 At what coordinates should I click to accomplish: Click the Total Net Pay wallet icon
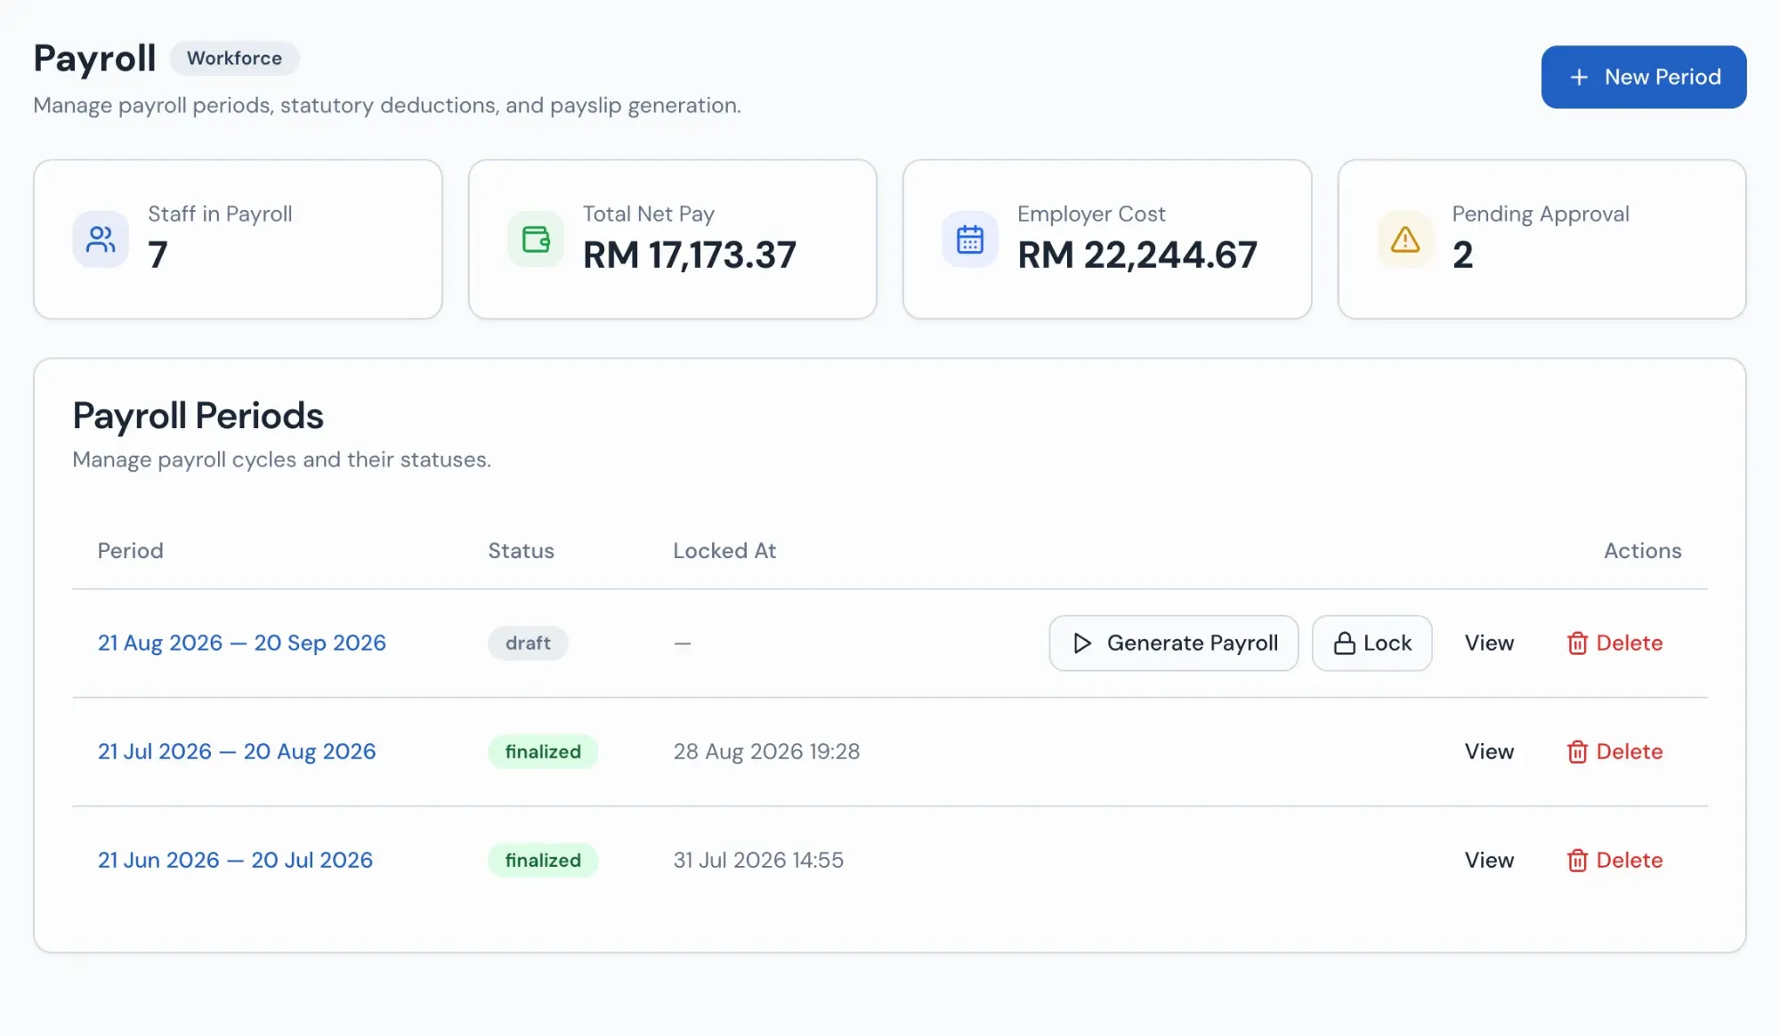point(536,239)
